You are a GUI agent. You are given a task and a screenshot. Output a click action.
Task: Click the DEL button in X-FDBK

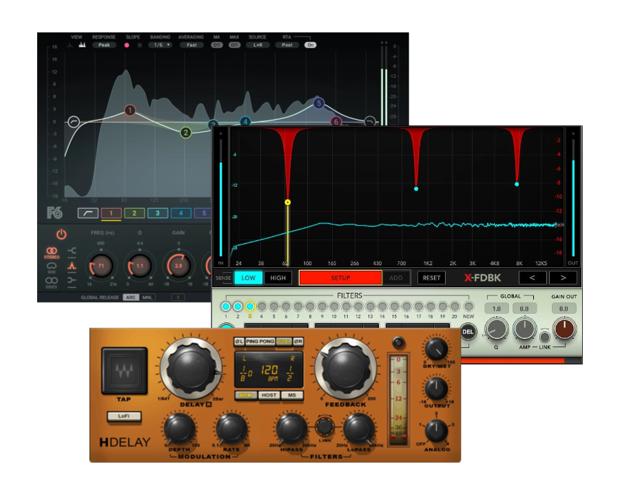(467, 331)
